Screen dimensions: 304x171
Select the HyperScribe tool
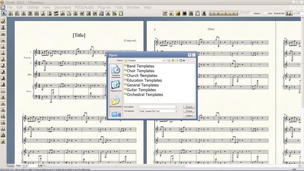click(56, 14)
